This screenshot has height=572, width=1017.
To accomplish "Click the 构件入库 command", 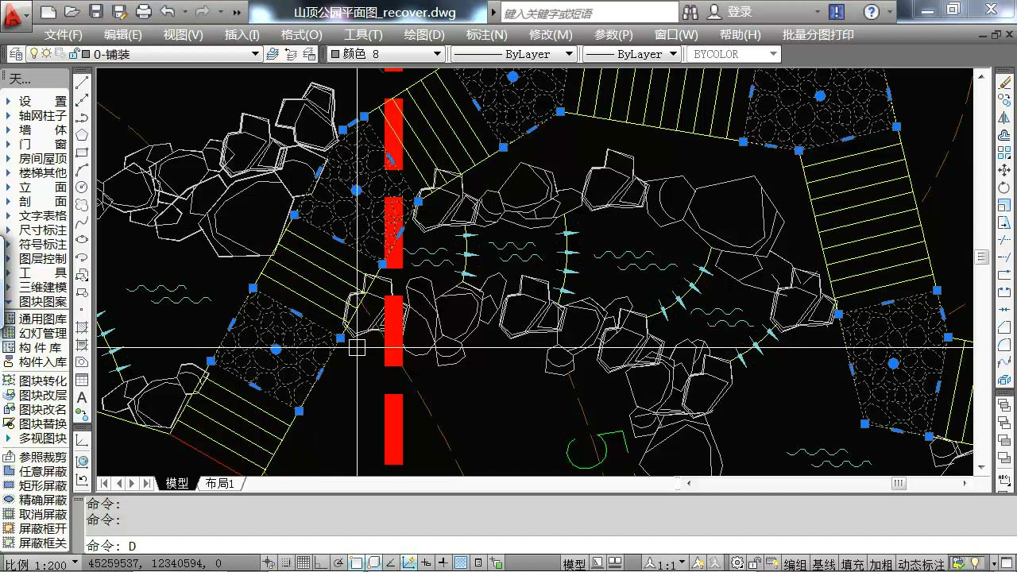I will pyautogui.click(x=36, y=361).
